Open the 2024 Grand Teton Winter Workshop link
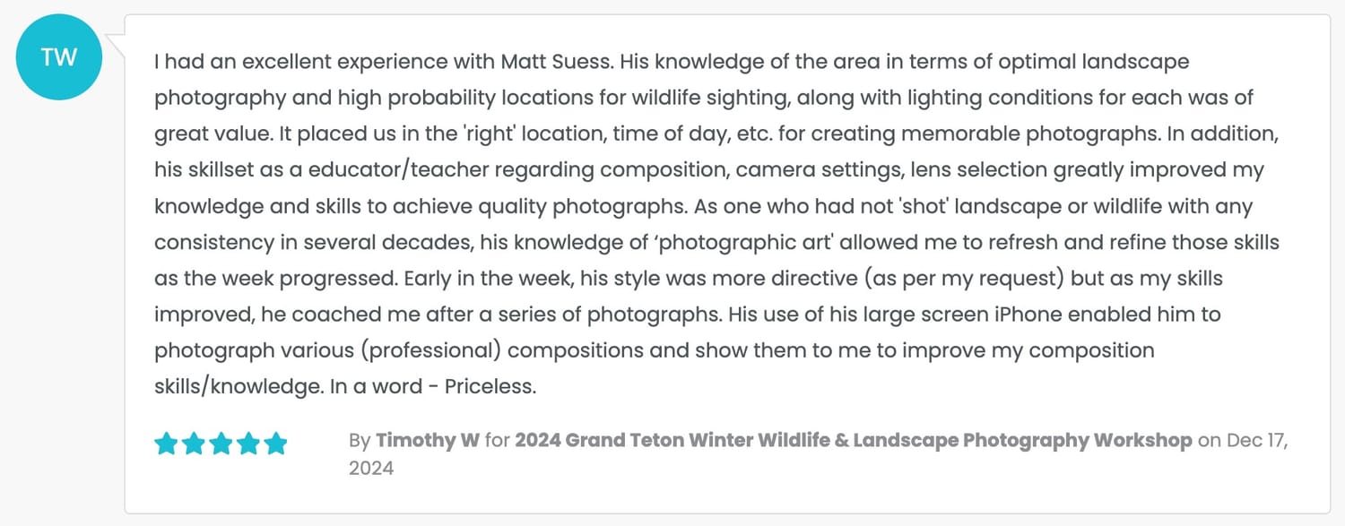Image resolution: width=1345 pixels, height=526 pixels. pos(853,440)
